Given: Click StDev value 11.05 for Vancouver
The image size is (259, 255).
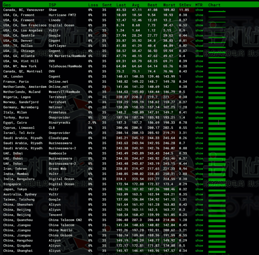Looking at the screenshot, I should point(184,10).
